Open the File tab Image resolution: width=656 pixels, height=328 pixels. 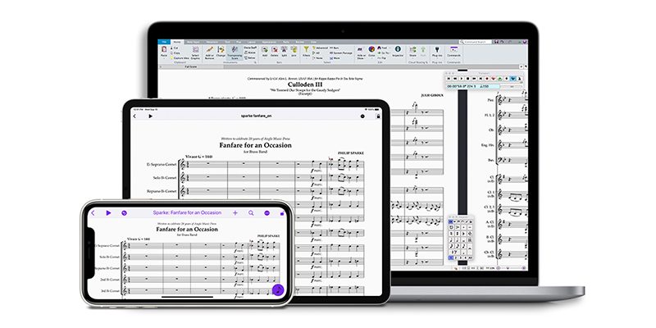click(164, 43)
